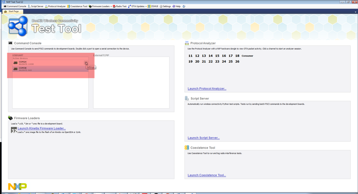Click the Coexistence Tool section icon
358x194 pixels.
click(187, 148)
